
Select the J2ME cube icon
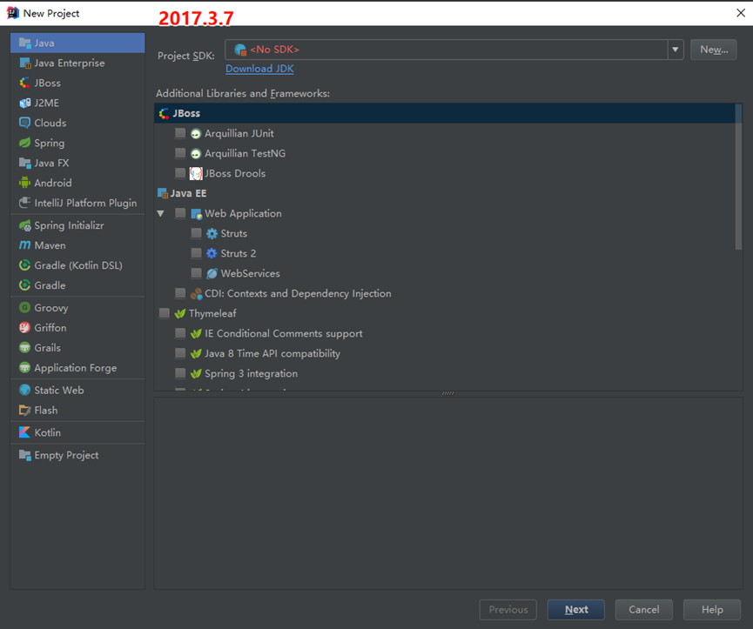(x=25, y=103)
